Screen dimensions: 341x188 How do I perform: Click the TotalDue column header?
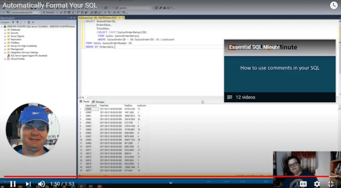pyautogui.click(x=128, y=106)
